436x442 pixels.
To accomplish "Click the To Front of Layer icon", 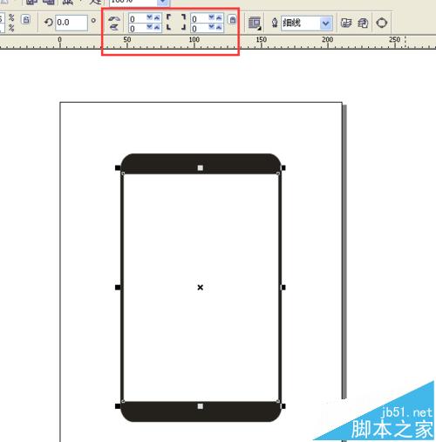I will [346, 23].
